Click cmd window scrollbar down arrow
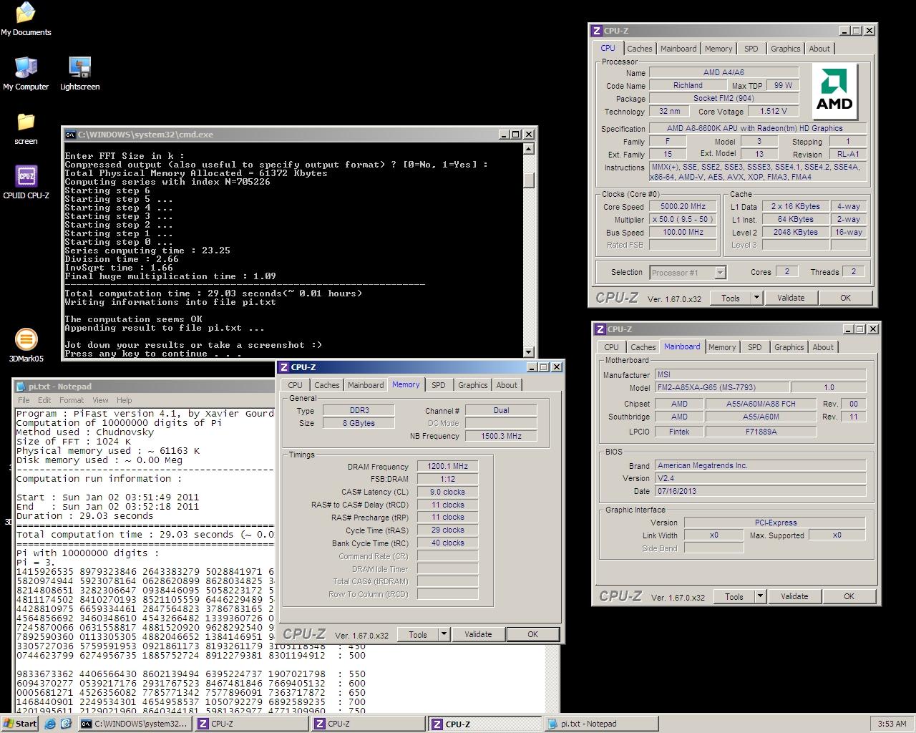 [x=529, y=351]
